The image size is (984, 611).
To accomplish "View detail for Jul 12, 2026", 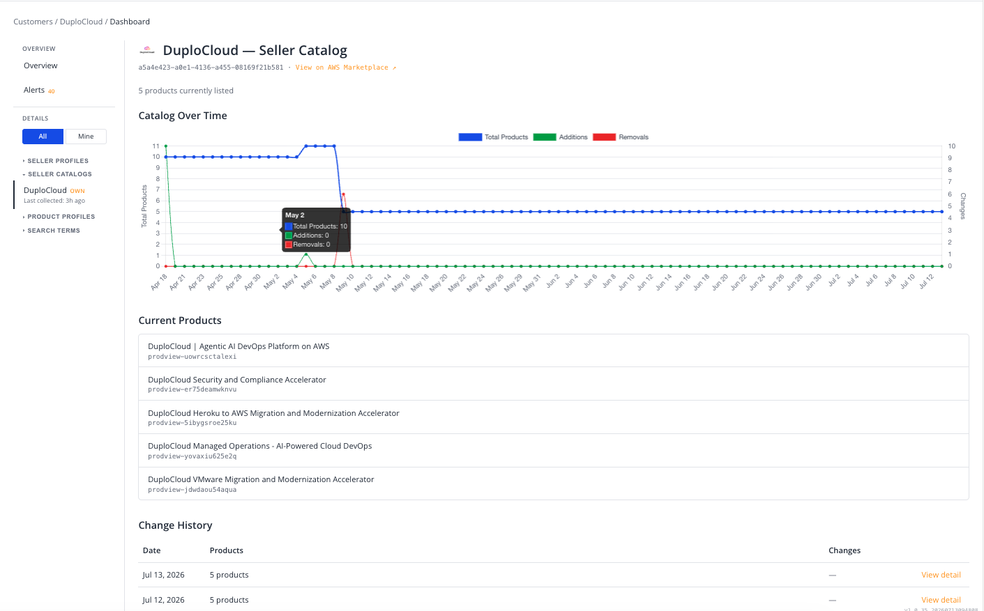I will coord(941,600).
